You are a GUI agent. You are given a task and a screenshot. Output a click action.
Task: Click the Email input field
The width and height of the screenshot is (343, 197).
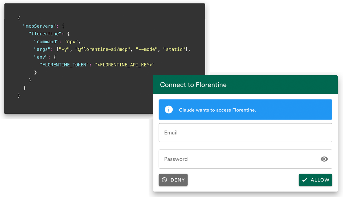(x=245, y=133)
